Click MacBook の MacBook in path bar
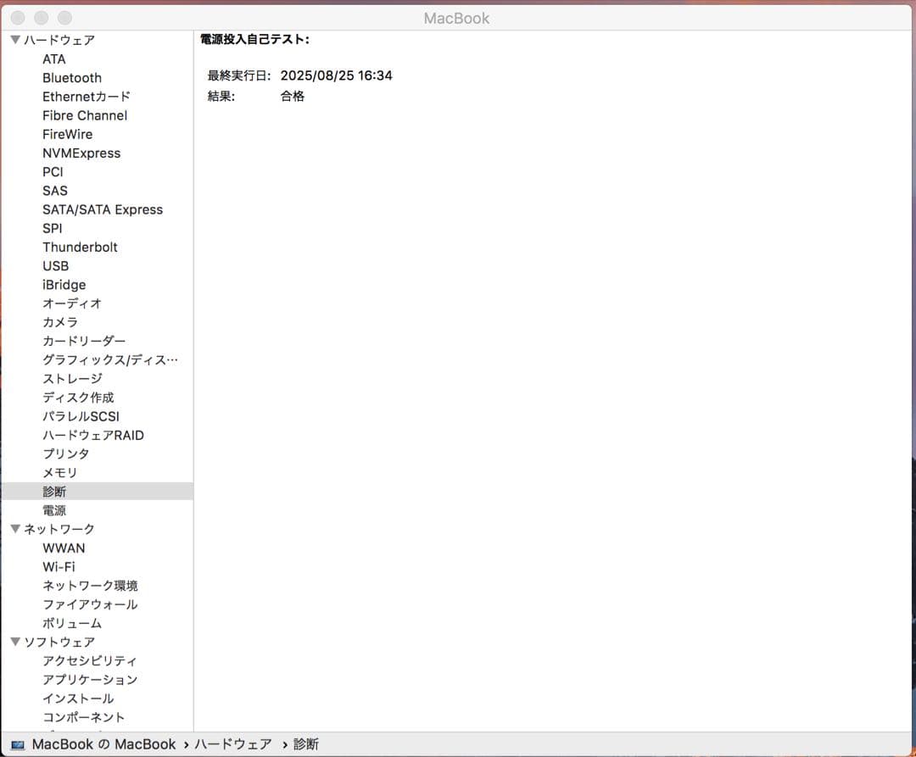916x757 pixels. point(104,744)
